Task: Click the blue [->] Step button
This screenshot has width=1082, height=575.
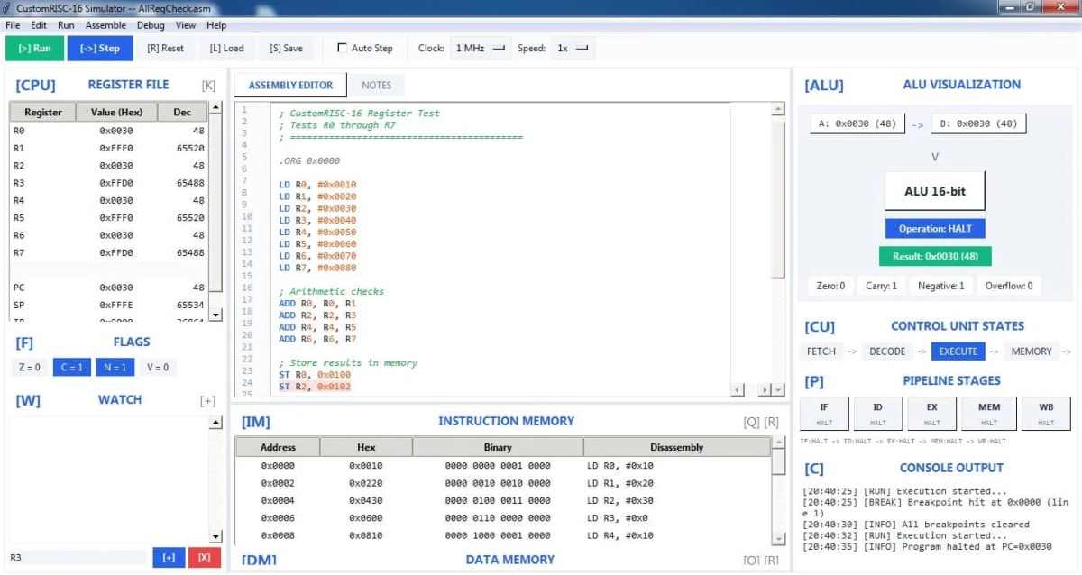Action: click(99, 48)
